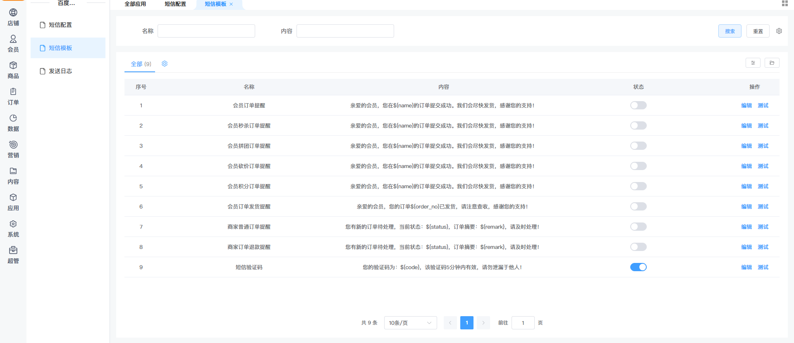The width and height of the screenshot is (794, 343).
Task: Toggle status switch for 会员秒杀订单提醒
Action: [639, 125]
